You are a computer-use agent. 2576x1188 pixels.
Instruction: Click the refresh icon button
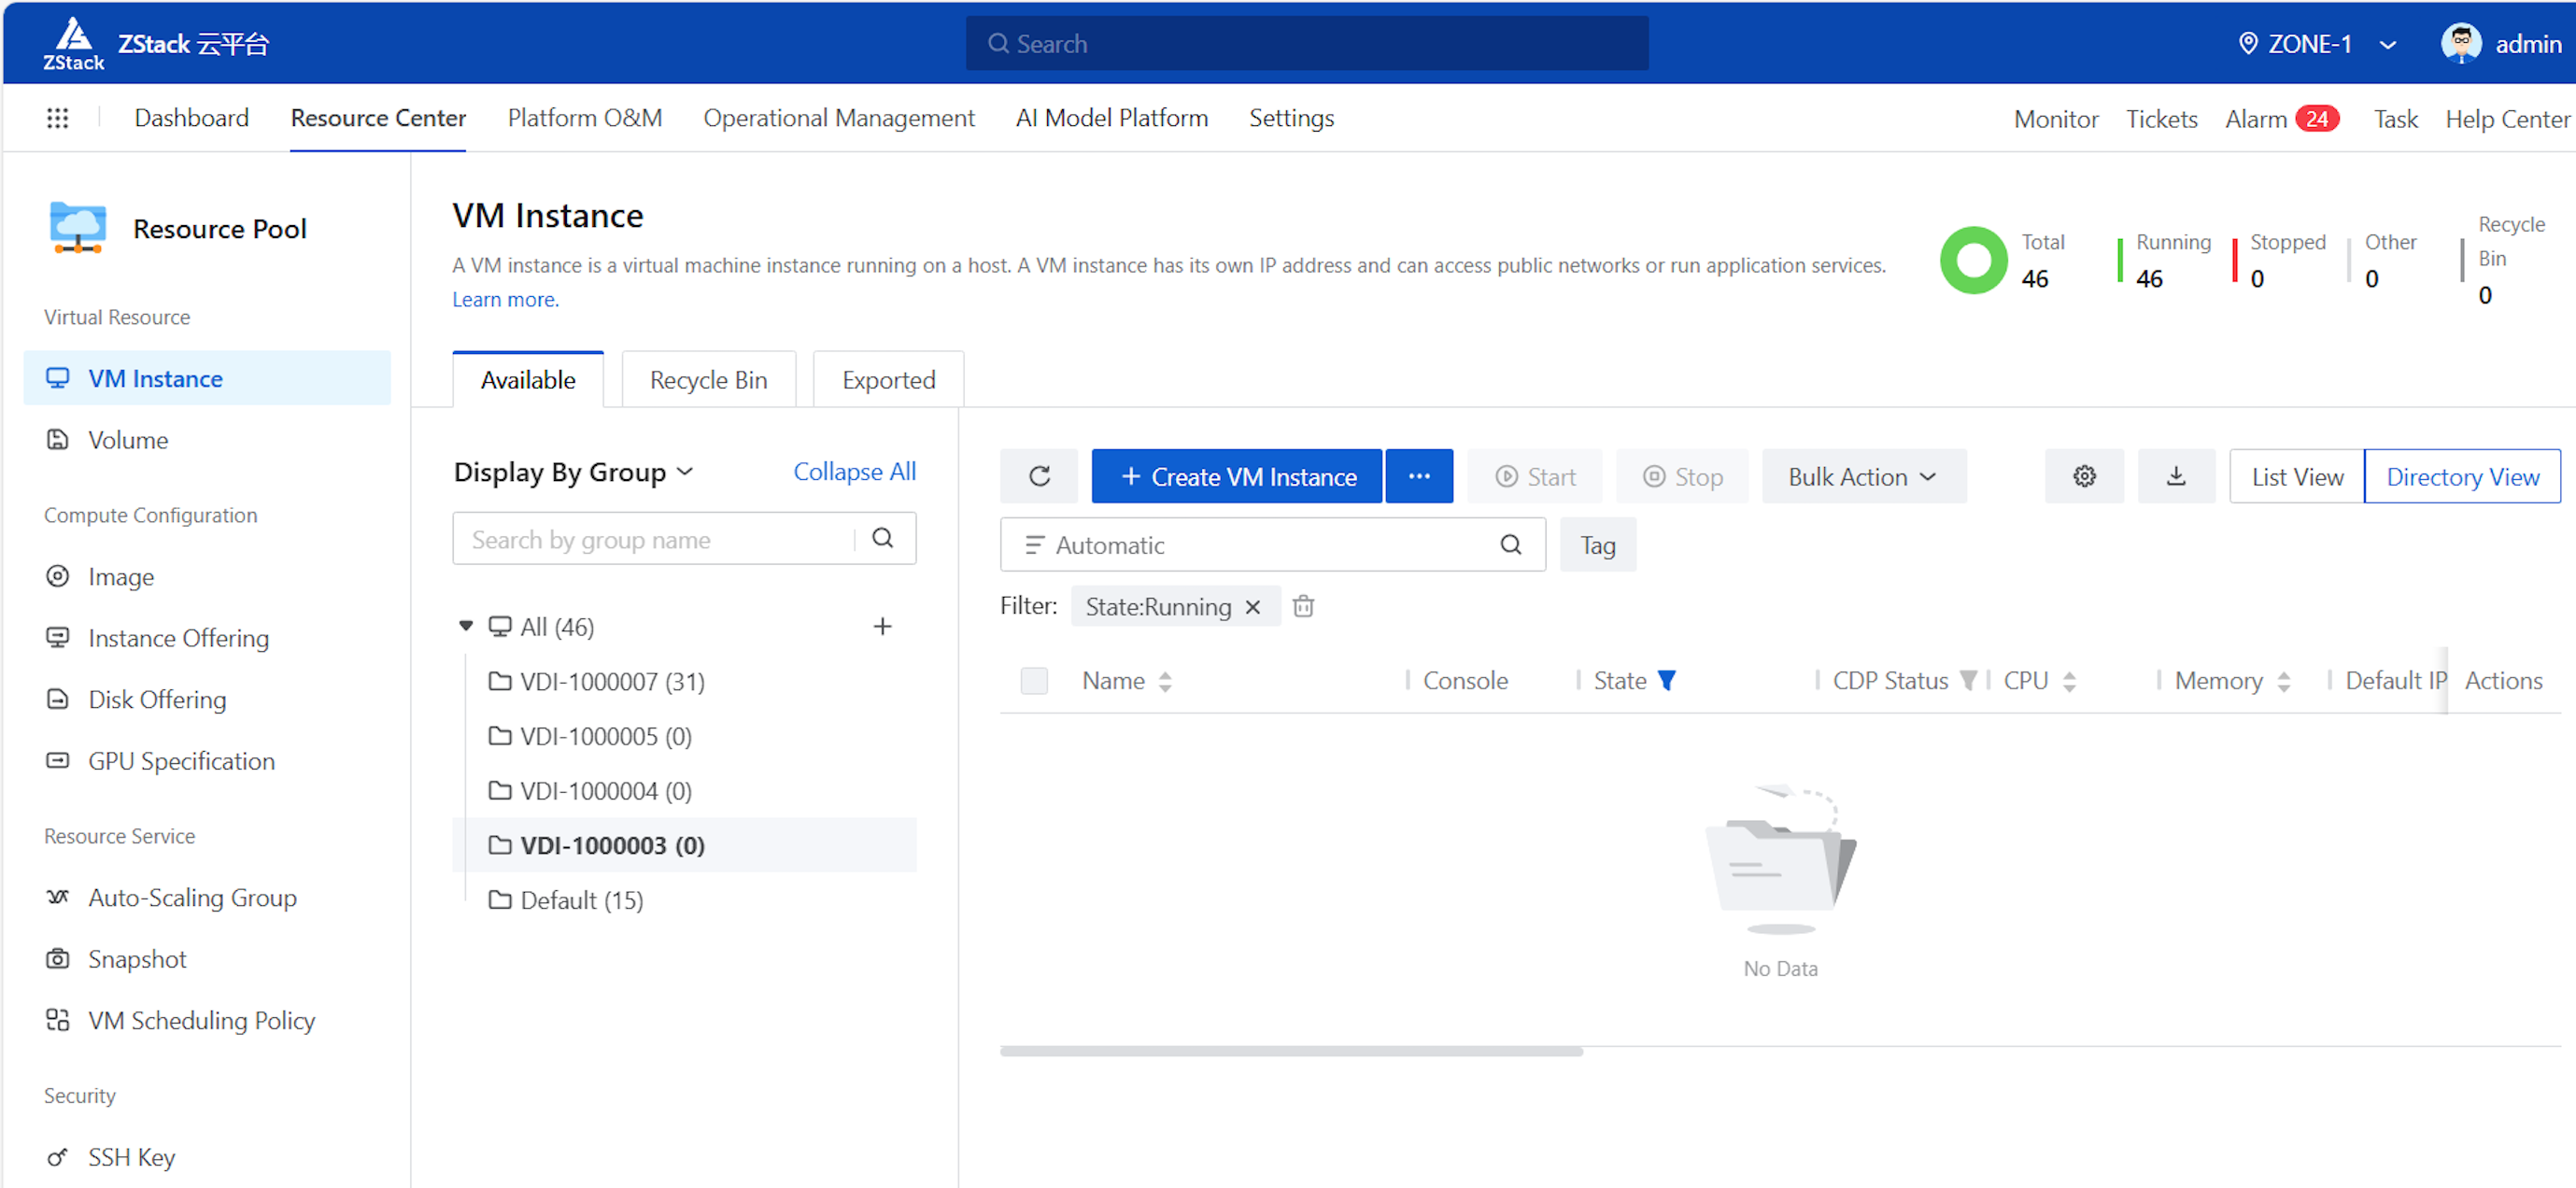click(1039, 476)
